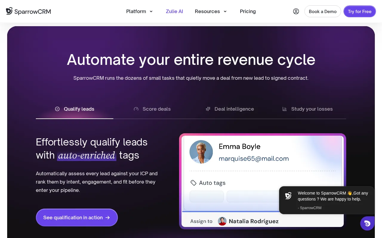This screenshot has height=238, width=382.
Task: Click the Study your losses chart icon
Action: (285, 109)
